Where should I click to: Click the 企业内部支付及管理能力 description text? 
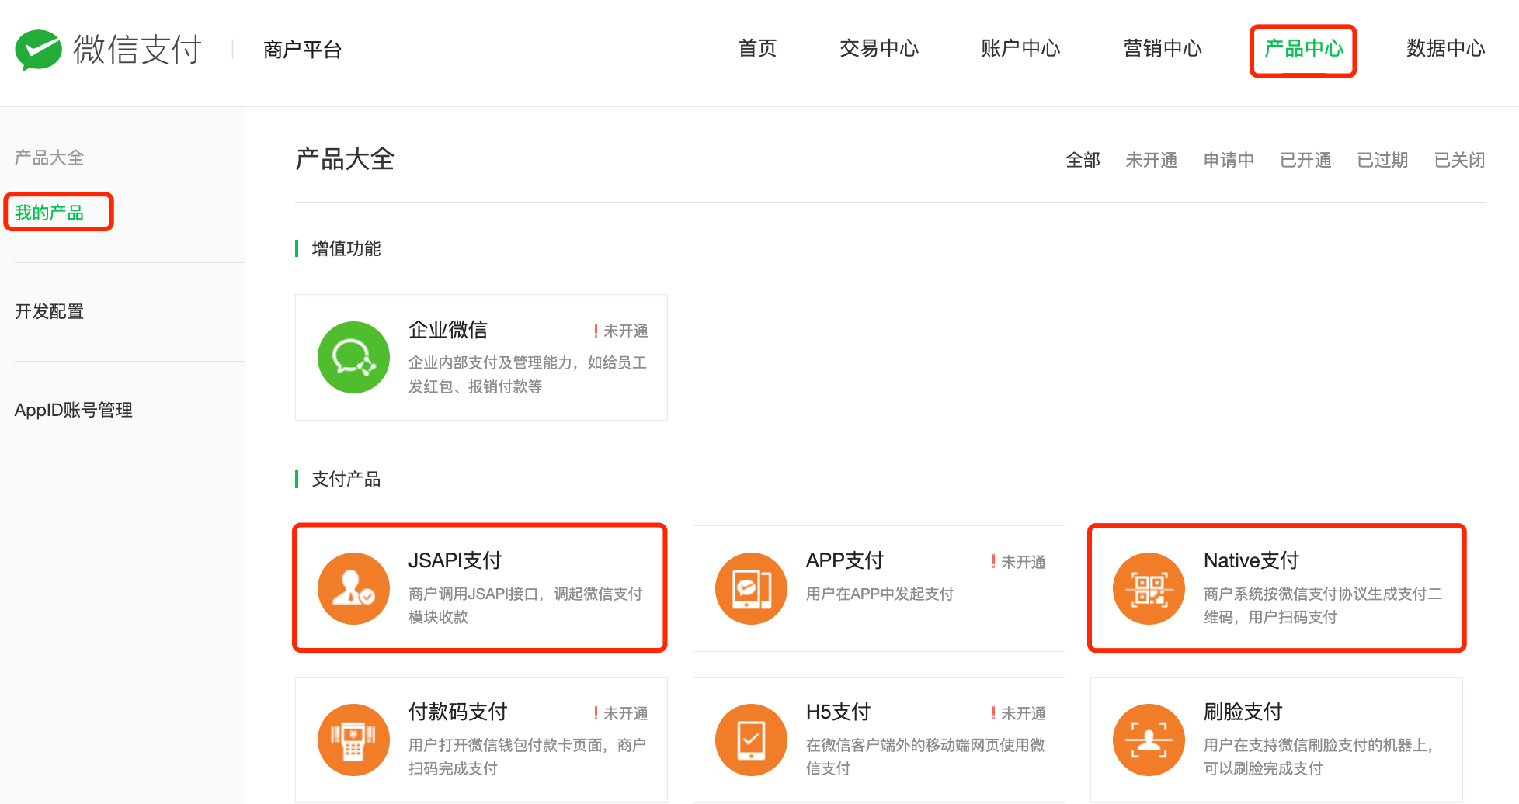tap(527, 374)
